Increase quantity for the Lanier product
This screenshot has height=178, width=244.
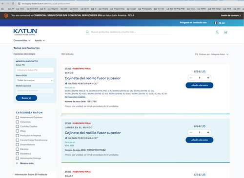point(208,132)
